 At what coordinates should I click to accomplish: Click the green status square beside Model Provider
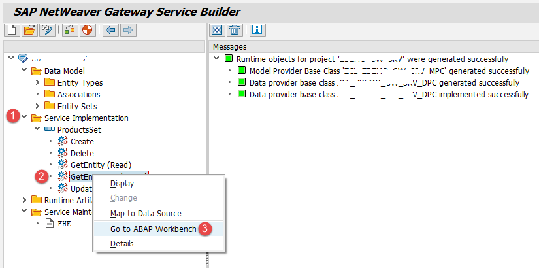(x=242, y=71)
